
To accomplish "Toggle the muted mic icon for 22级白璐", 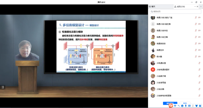I will point(199,89).
